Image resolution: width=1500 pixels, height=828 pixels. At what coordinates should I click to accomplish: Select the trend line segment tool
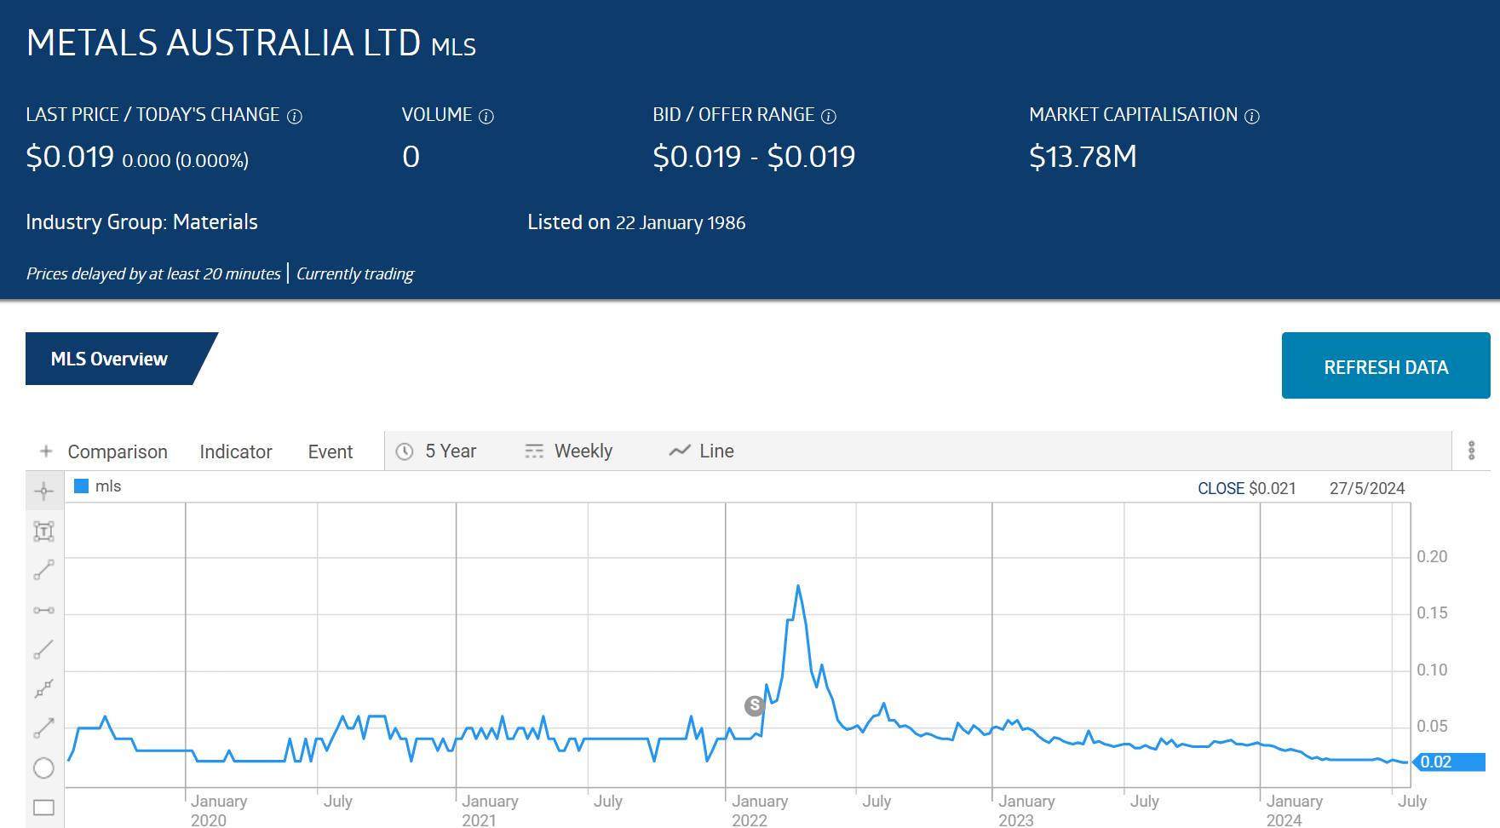click(x=43, y=570)
